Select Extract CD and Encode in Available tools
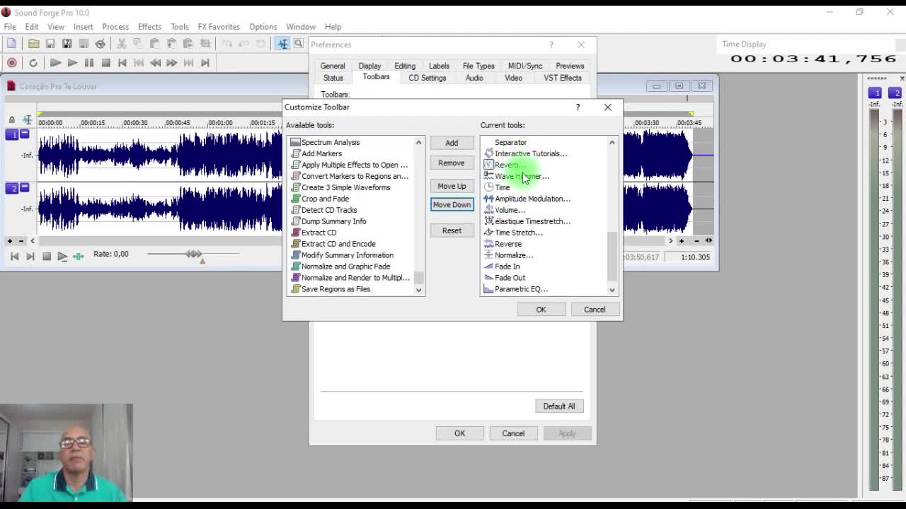This screenshot has width=906, height=509. (x=333, y=244)
